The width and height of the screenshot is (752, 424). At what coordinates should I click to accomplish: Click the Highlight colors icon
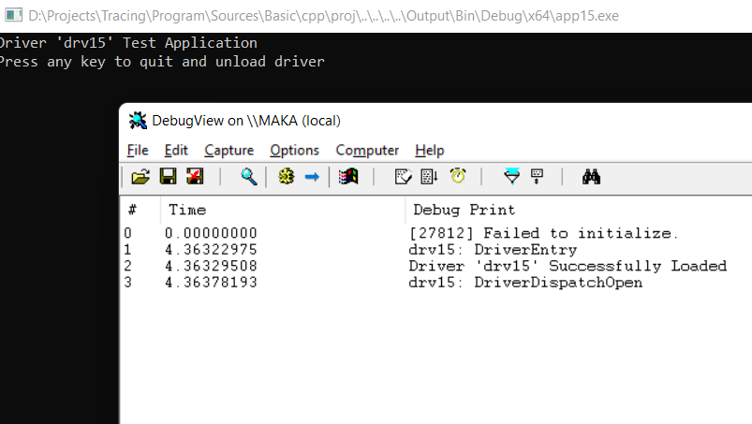click(538, 177)
